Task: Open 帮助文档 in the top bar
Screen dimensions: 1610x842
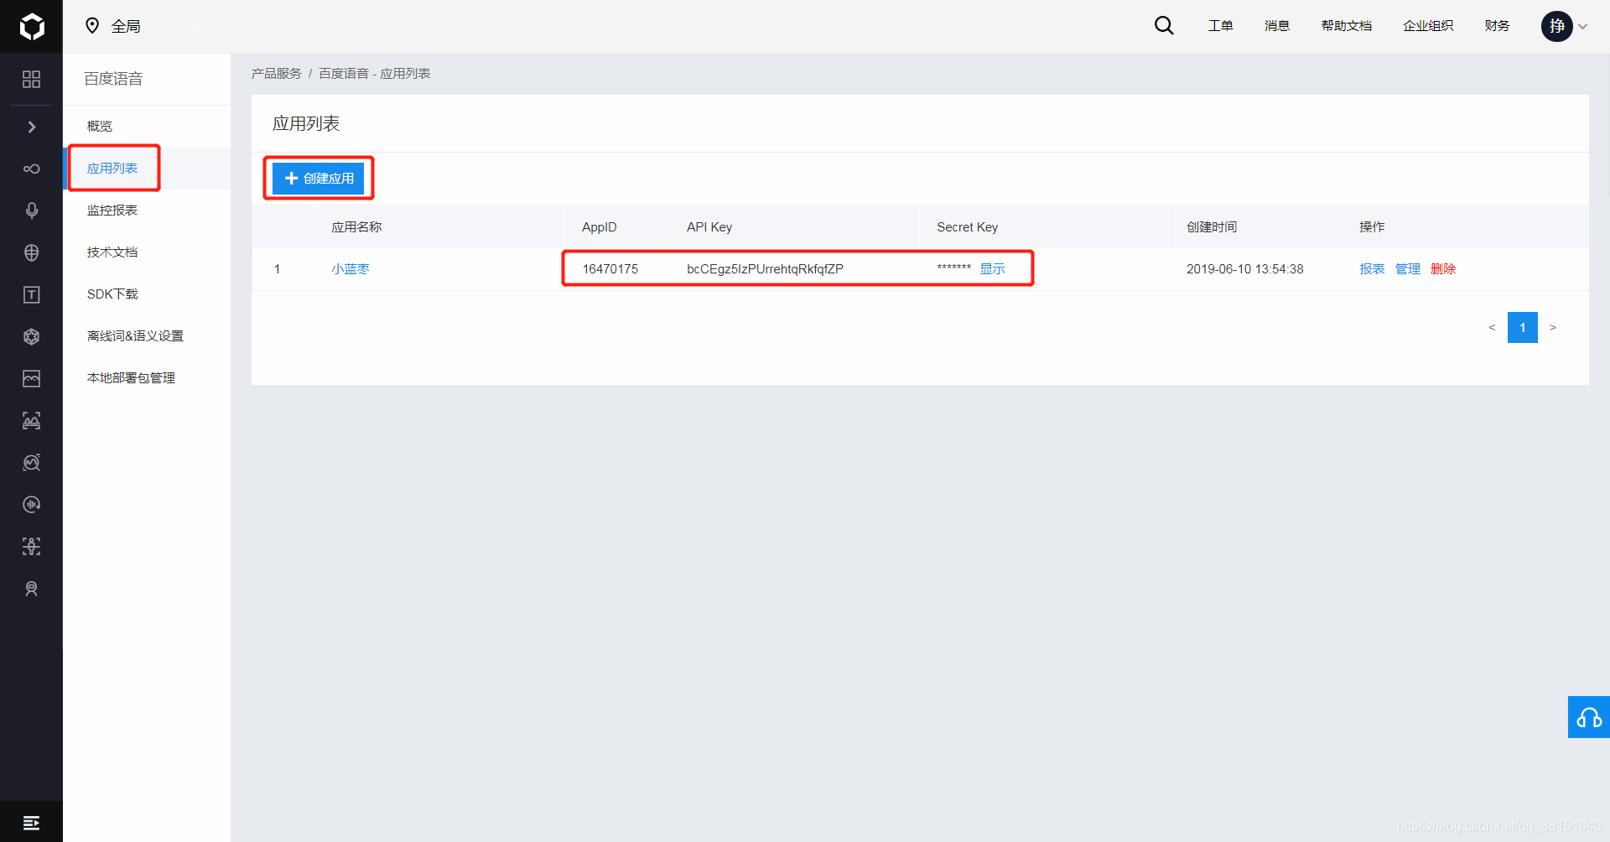Action: pyautogui.click(x=1347, y=26)
